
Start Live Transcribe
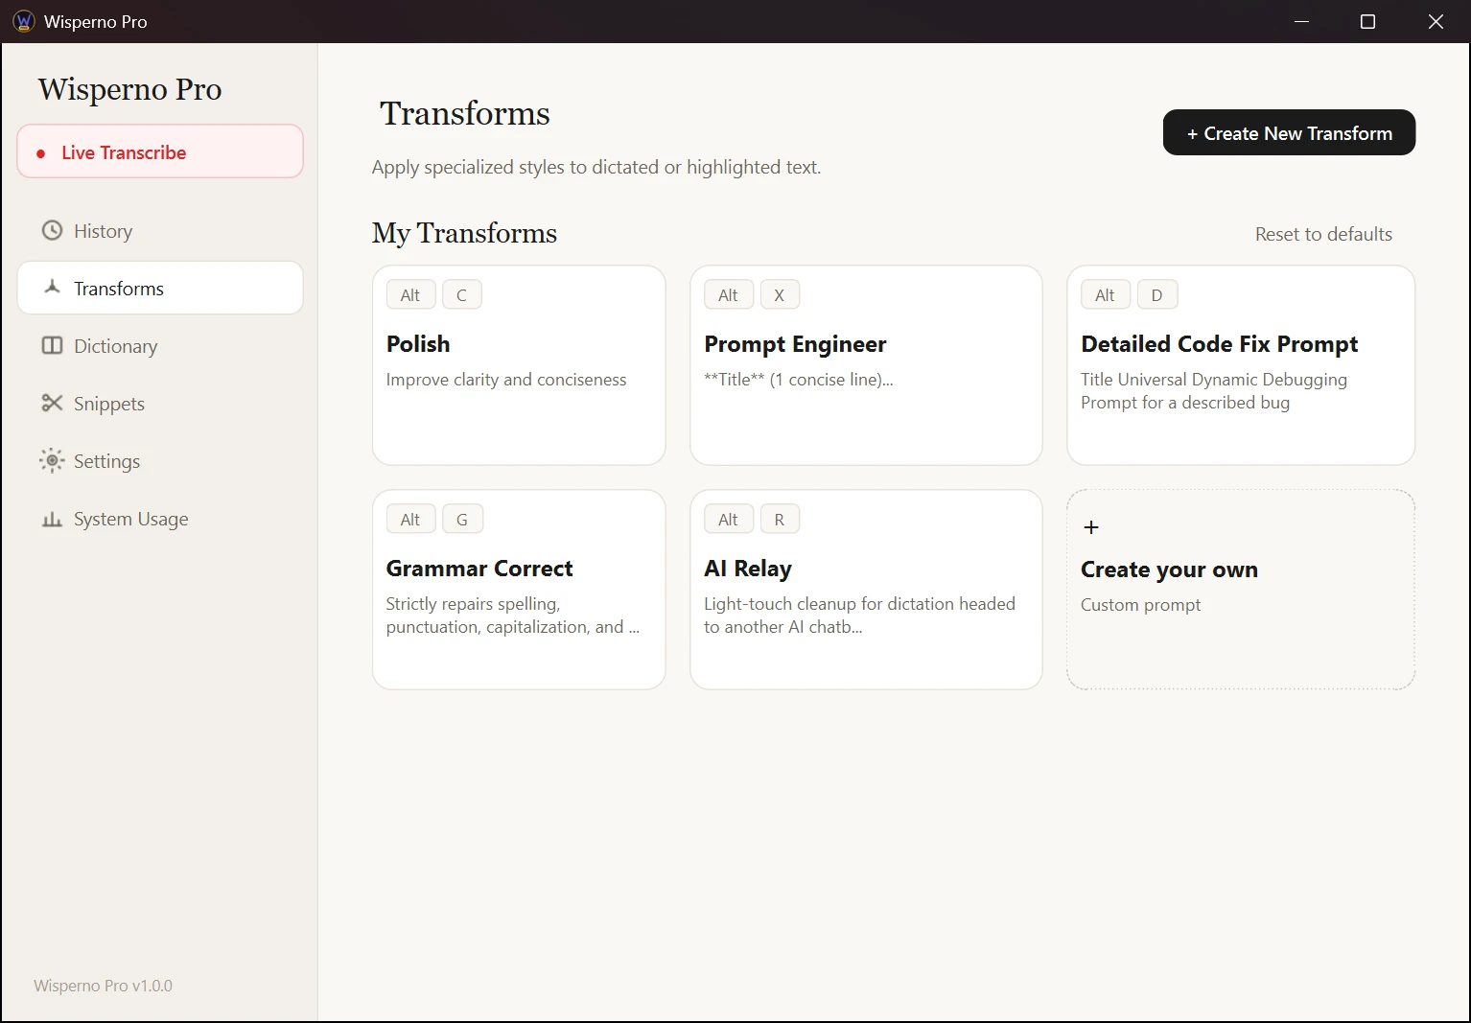160,151
